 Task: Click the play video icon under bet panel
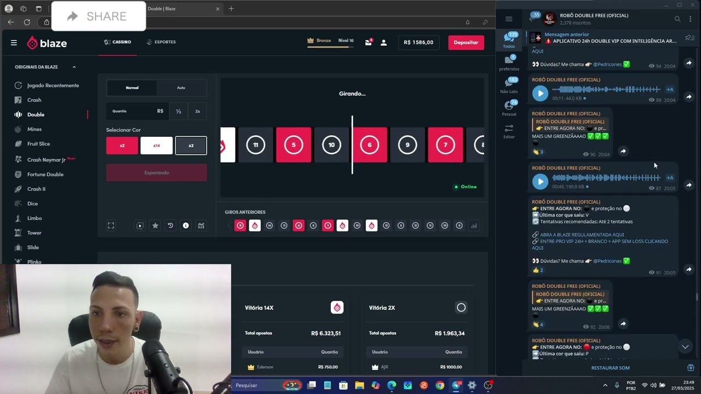point(140,225)
